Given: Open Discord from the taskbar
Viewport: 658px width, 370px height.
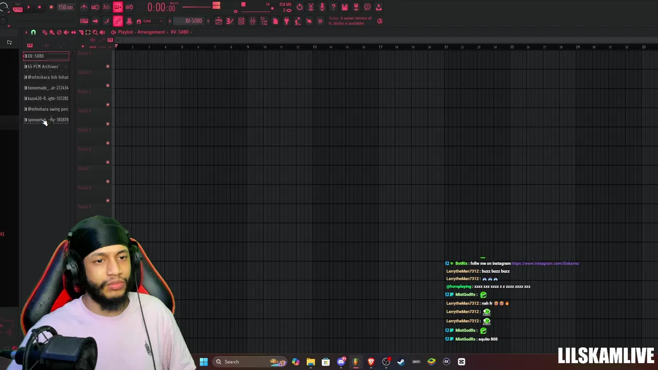Looking at the screenshot, I should [341, 362].
